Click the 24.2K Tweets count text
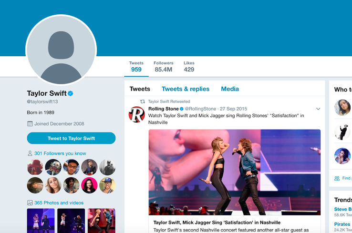This screenshot has height=233, width=352. (x=343, y=230)
